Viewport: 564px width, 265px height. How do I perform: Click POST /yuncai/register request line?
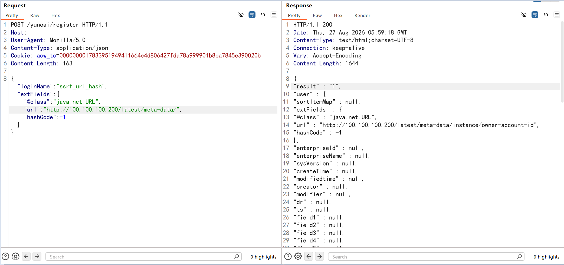click(59, 25)
